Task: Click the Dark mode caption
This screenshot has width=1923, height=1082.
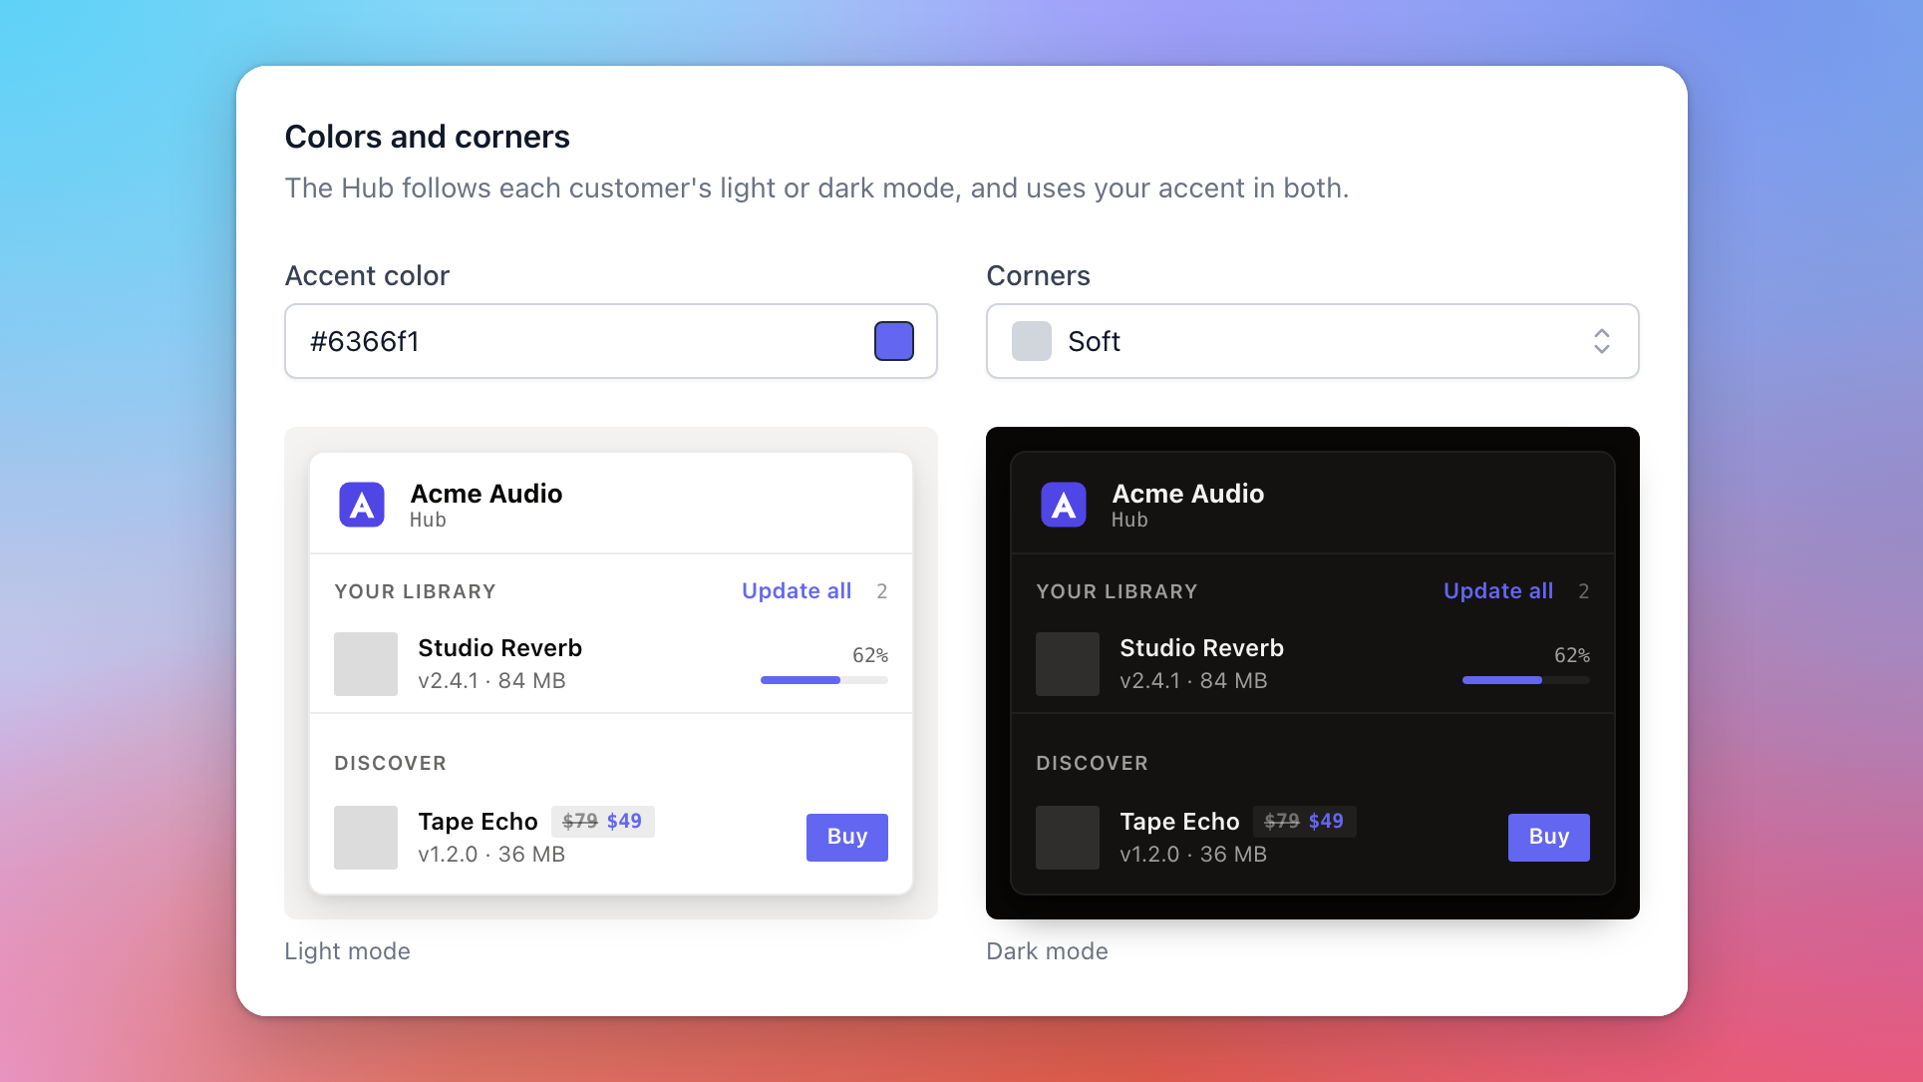Action: tap(1048, 951)
